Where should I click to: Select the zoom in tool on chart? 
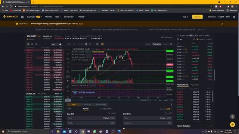[x=68, y=91]
